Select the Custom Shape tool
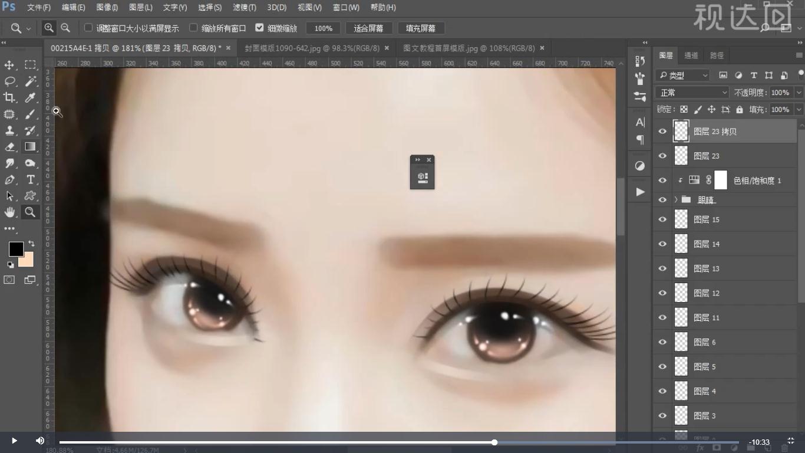Viewport: 805px width, 453px height. tap(30, 196)
